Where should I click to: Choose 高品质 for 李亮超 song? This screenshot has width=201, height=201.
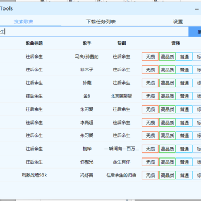coord(167,122)
